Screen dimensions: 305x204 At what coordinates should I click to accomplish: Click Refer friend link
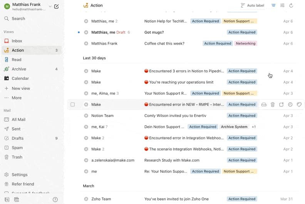point(32,184)
